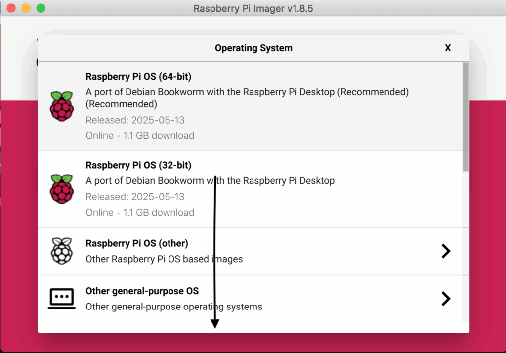Click 'Released: 2025-05-13' under the 32-bit entry
The height and width of the screenshot is (353, 506).
click(x=135, y=197)
